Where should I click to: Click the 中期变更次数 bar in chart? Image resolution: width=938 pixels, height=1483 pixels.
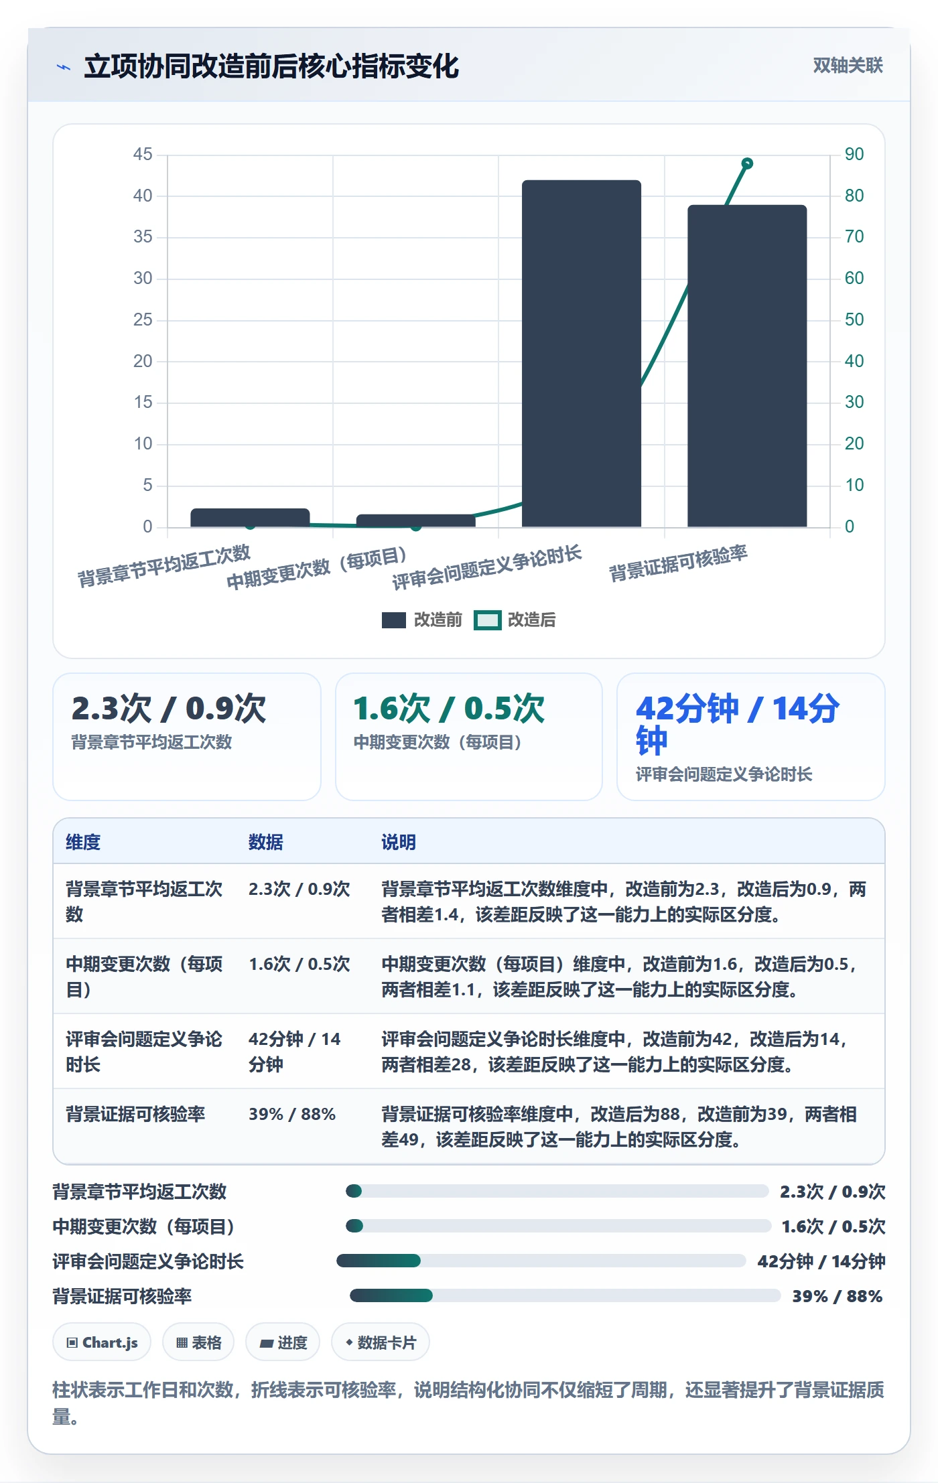(415, 520)
